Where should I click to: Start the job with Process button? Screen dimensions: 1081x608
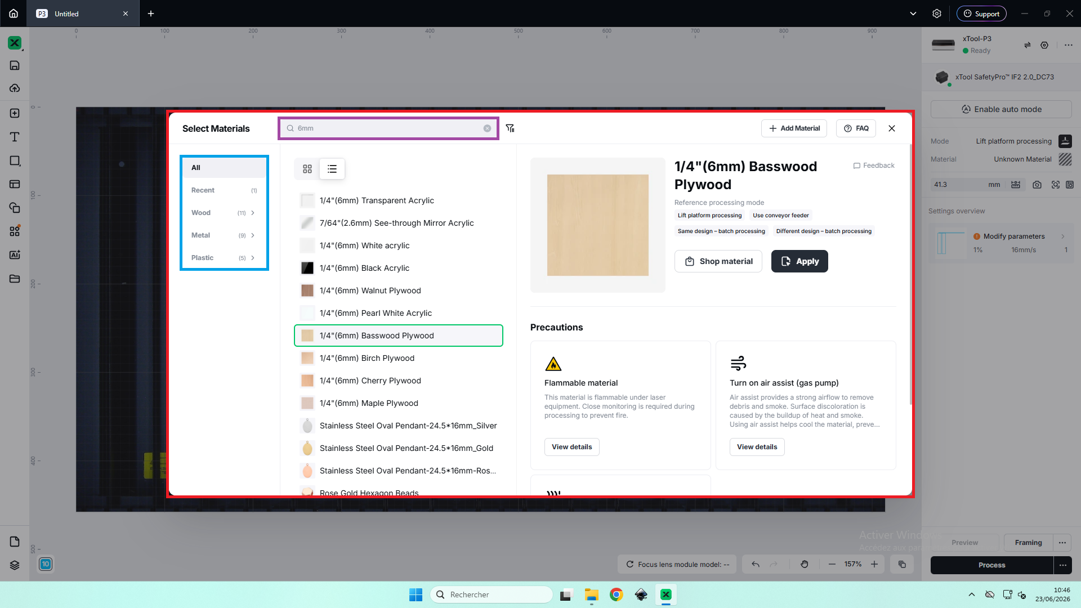click(x=991, y=565)
